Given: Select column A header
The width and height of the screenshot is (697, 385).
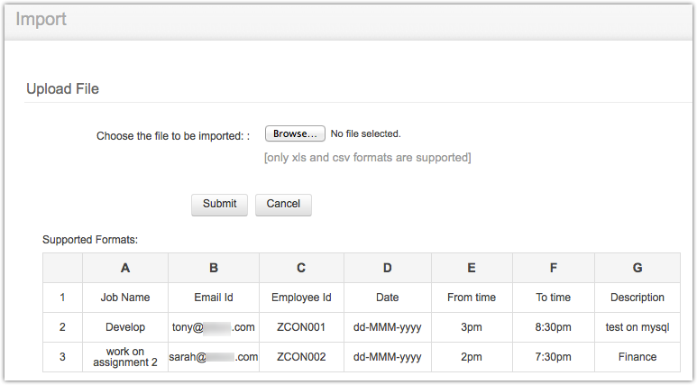Looking at the screenshot, I should [x=125, y=268].
